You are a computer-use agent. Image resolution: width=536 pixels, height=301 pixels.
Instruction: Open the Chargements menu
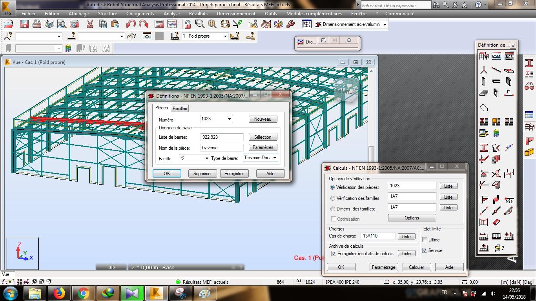pos(140,13)
